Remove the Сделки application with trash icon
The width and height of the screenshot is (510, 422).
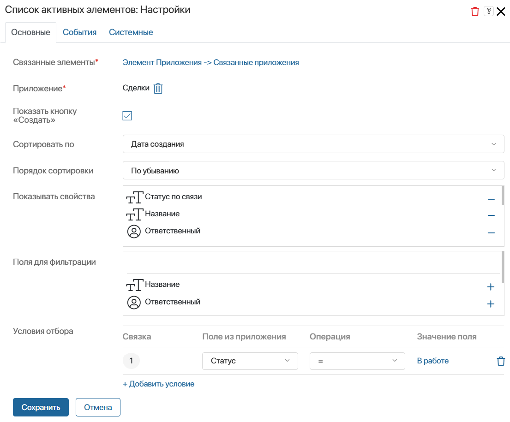[x=158, y=89]
